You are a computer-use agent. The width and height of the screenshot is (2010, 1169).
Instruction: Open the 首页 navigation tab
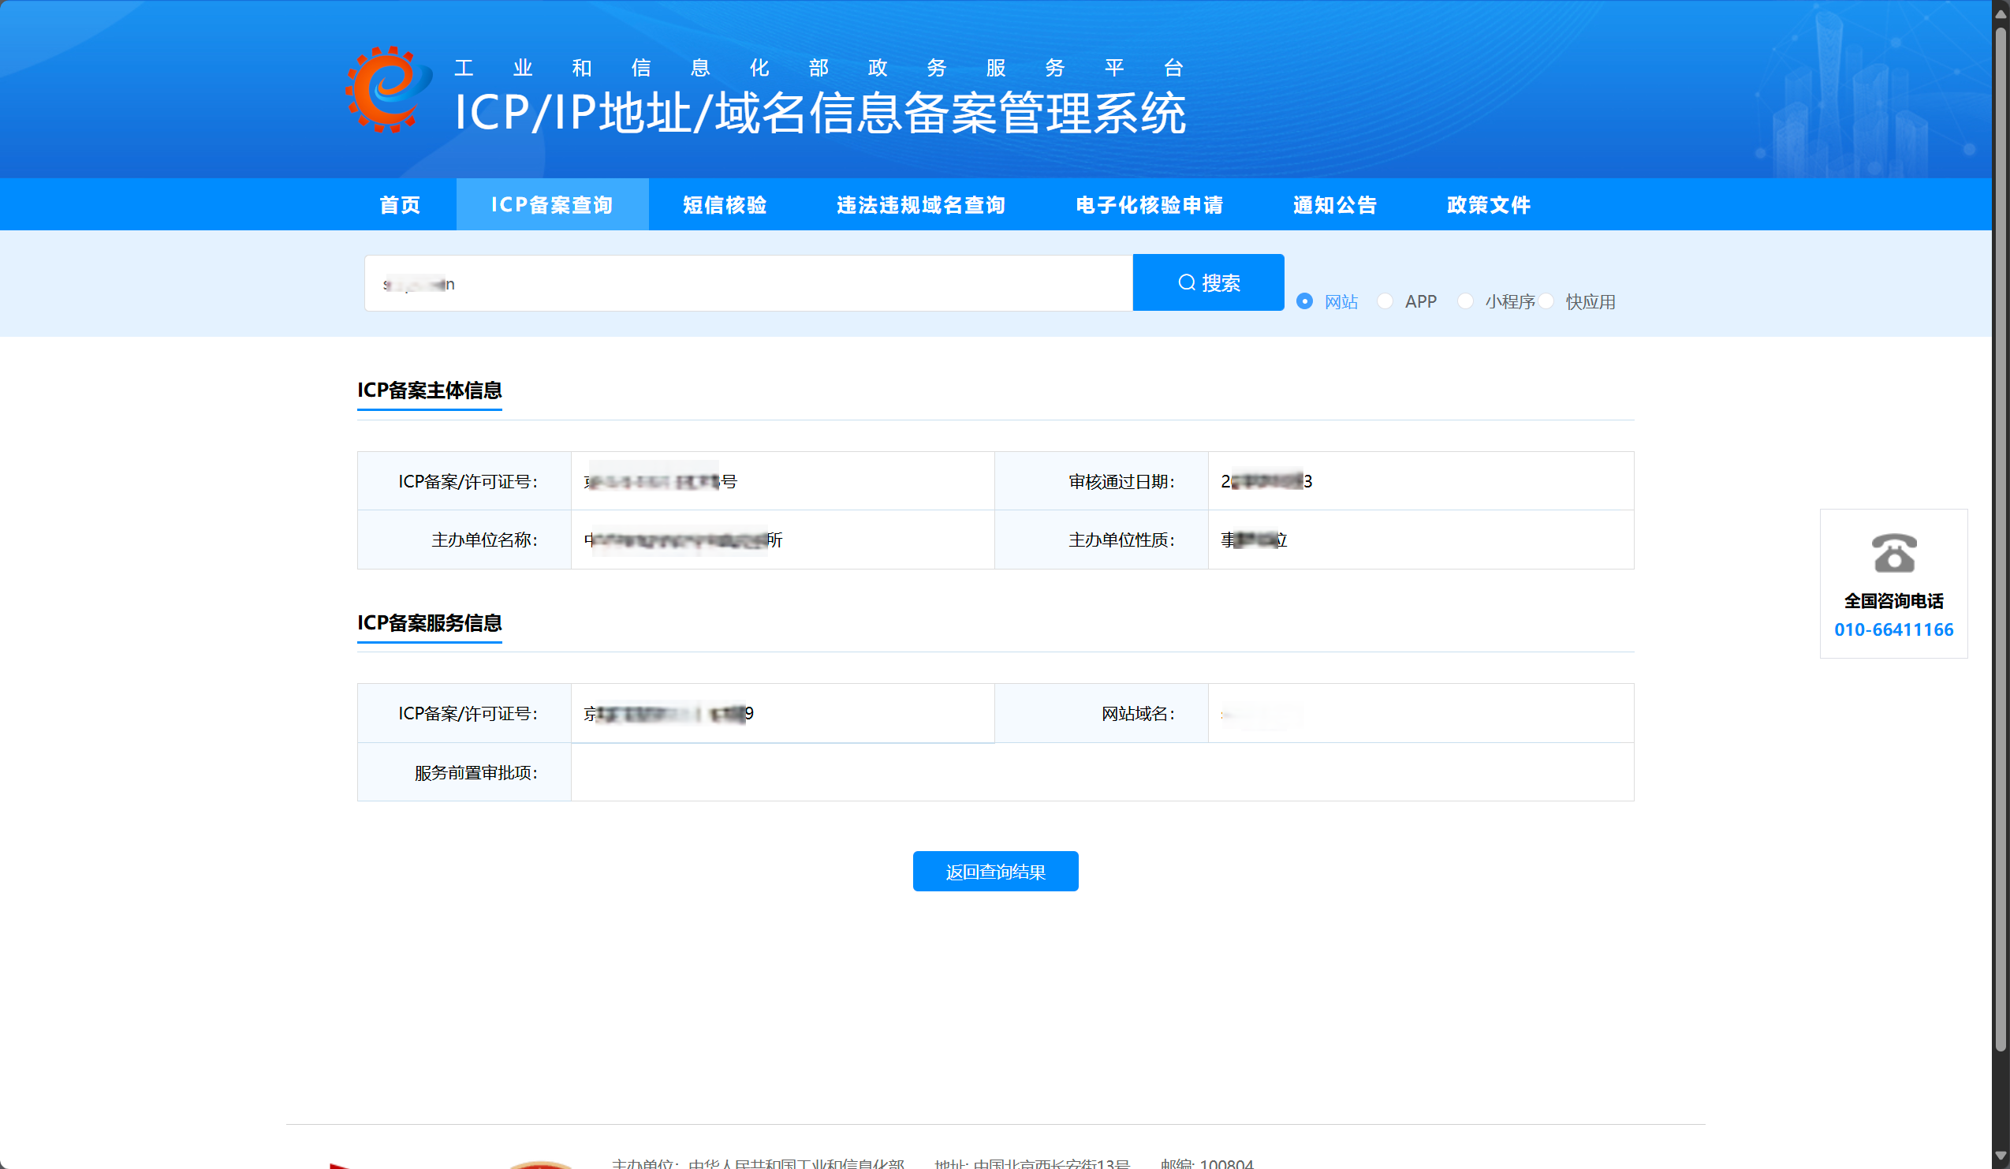click(x=400, y=205)
